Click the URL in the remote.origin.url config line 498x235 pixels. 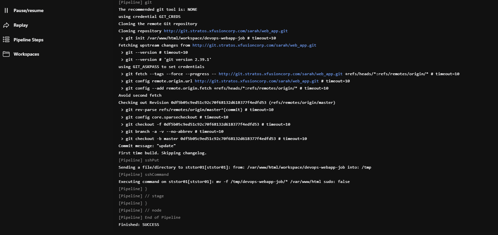[257, 81]
